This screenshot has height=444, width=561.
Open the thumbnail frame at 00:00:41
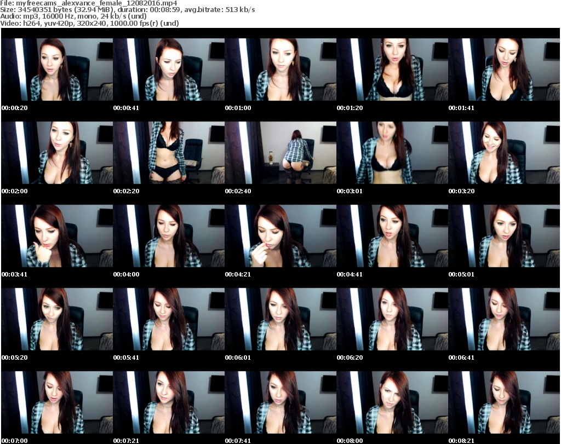click(169, 70)
